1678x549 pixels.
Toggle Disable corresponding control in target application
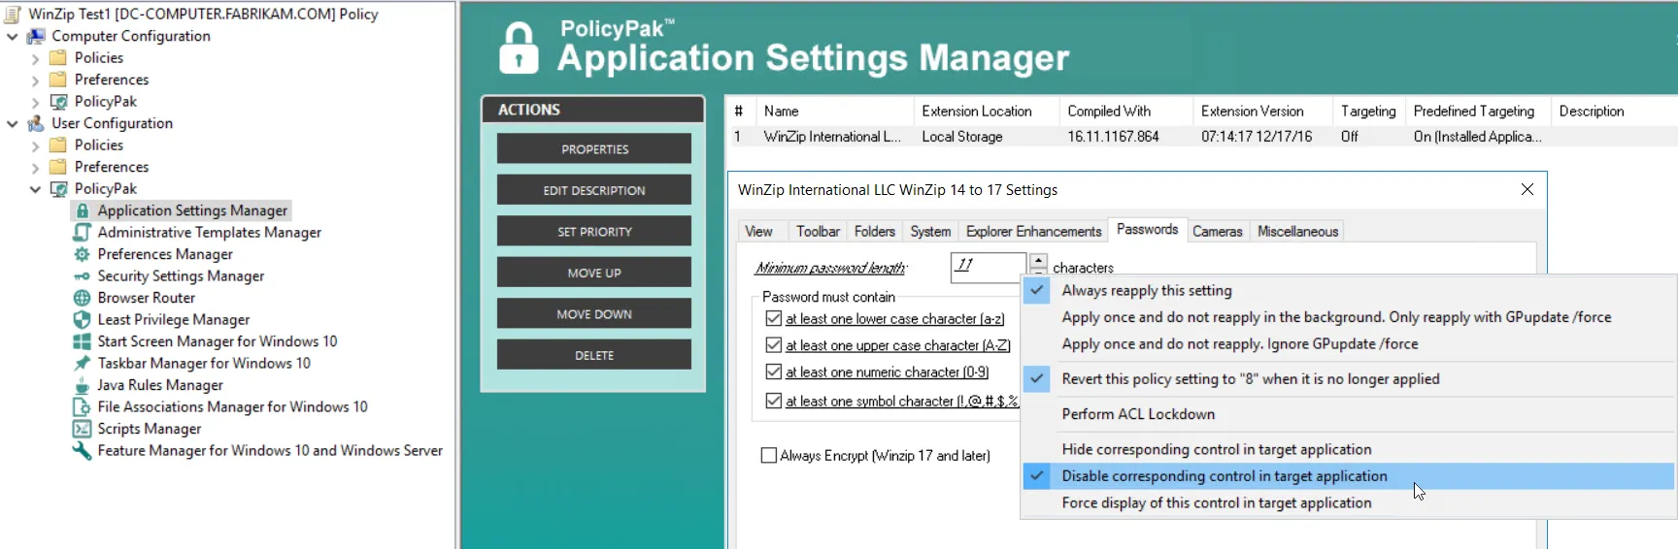click(1348, 476)
